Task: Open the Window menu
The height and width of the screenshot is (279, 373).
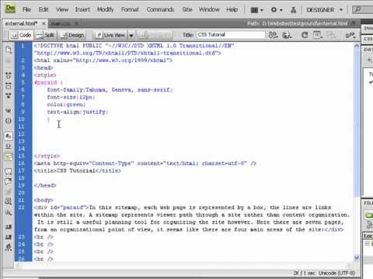Action: (209, 9)
